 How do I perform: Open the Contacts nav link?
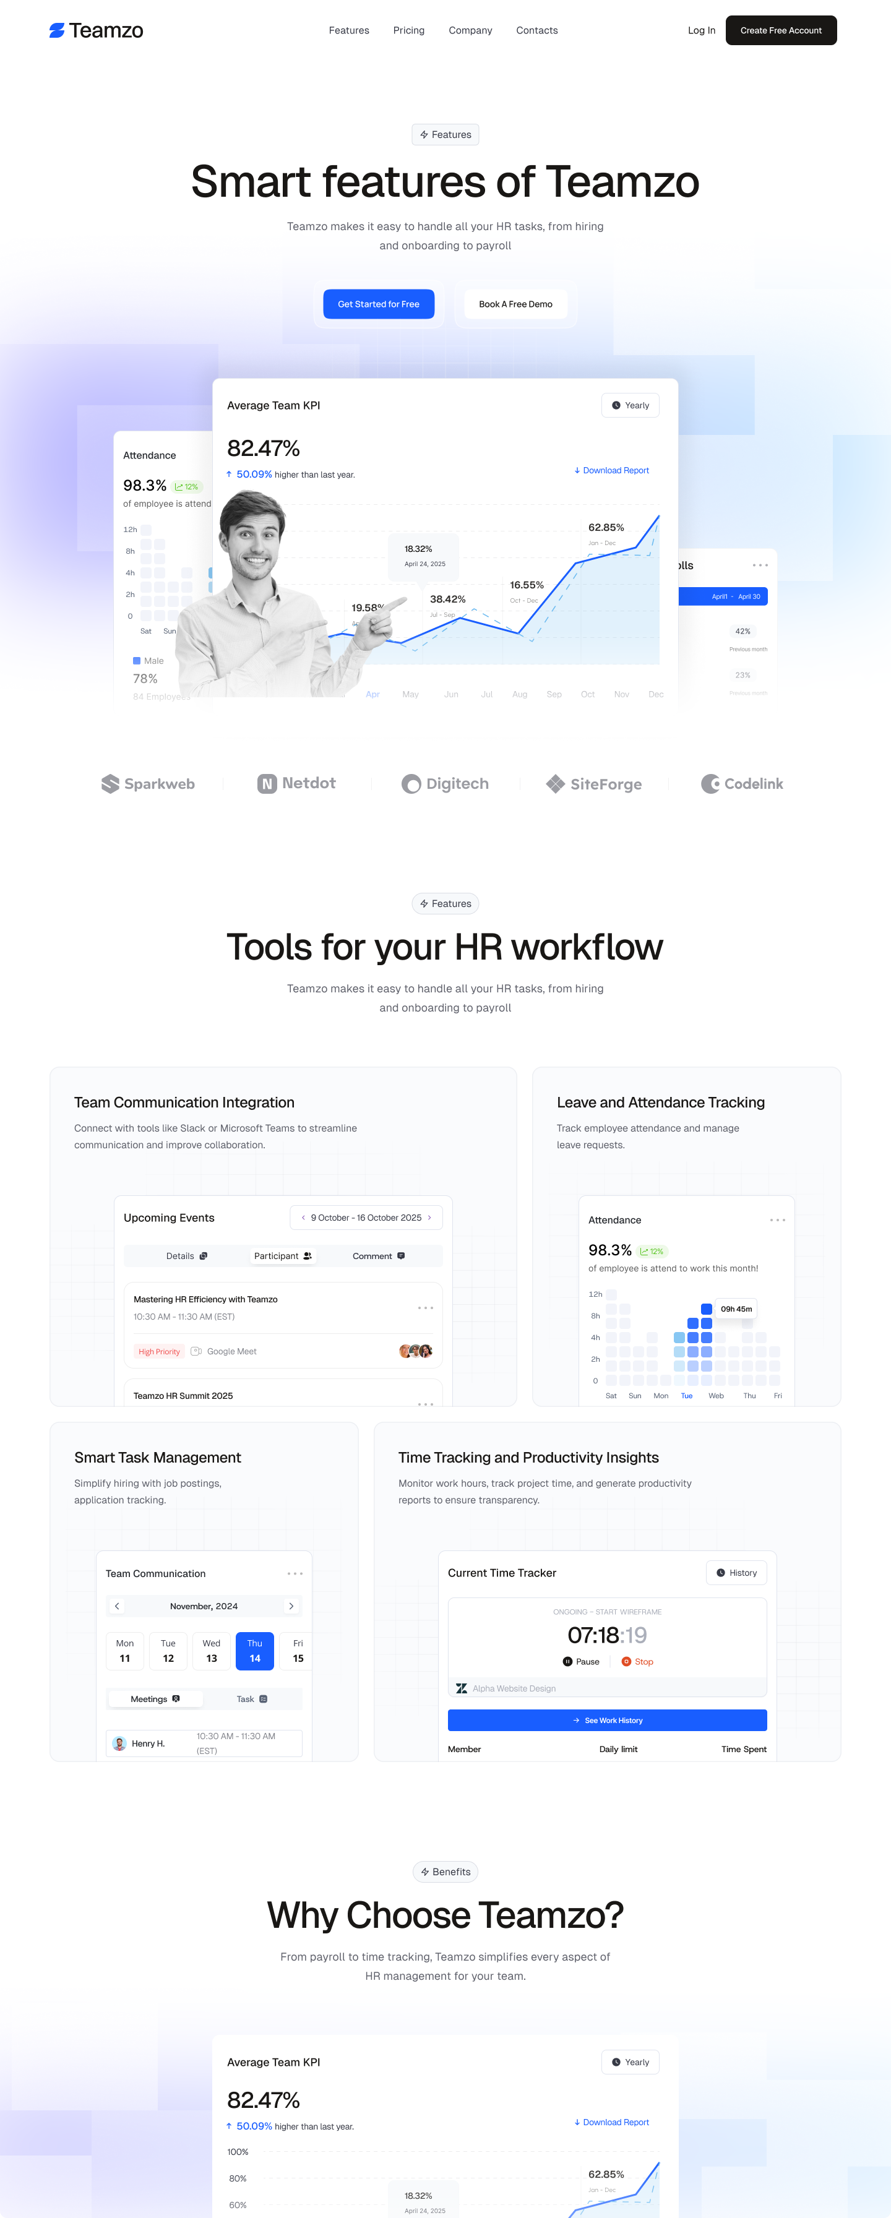coord(537,30)
